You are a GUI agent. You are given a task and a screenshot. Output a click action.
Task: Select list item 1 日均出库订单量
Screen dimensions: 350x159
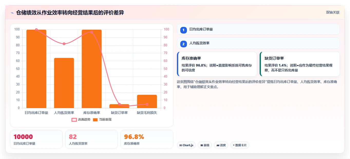pos(258,29)
